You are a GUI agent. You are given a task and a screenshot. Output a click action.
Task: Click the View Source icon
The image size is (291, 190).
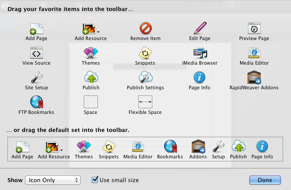(x=36, y=53)
